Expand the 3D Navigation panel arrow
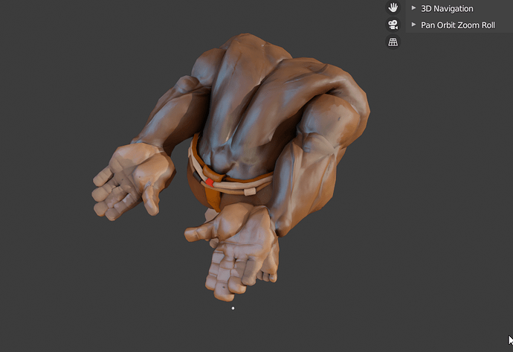 point(413,8)
